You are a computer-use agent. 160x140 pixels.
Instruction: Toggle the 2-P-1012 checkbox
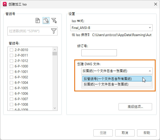11,61
